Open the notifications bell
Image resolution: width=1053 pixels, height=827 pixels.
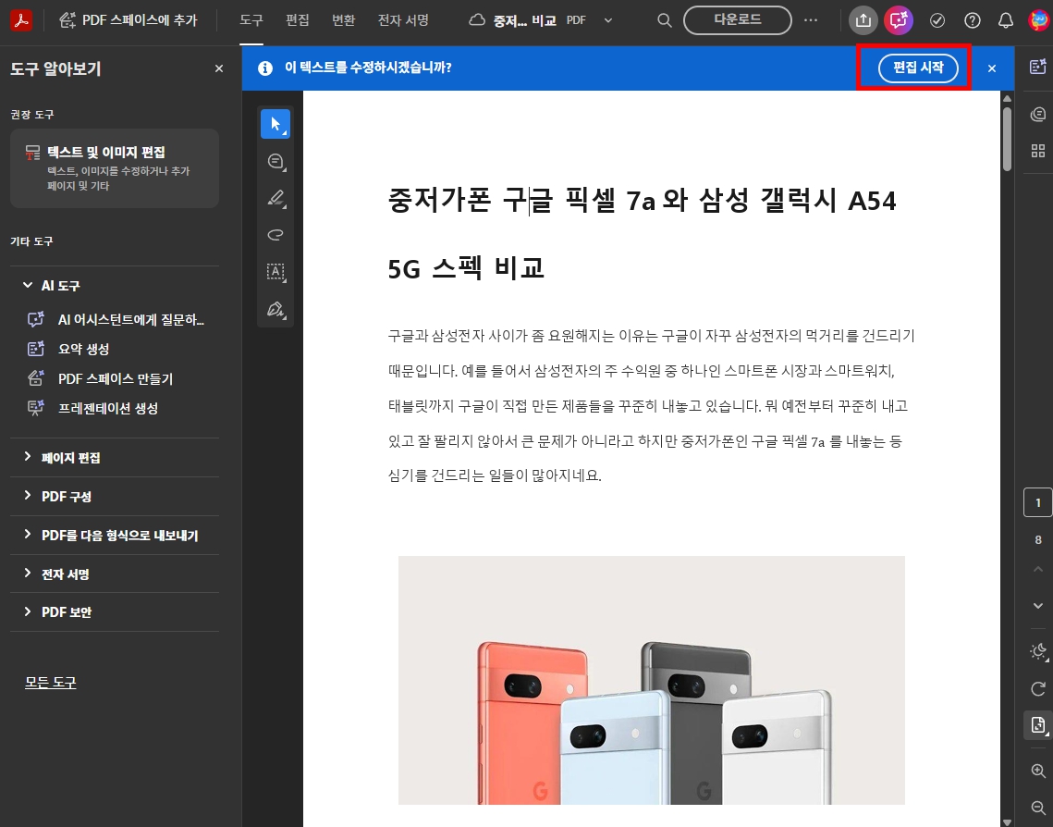coord(1005,21)
